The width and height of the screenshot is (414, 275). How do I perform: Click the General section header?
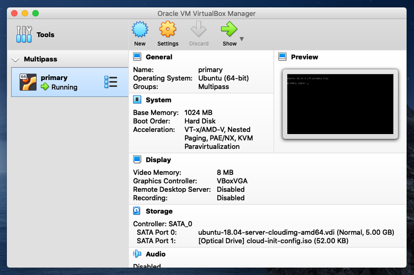click(158, 57)
